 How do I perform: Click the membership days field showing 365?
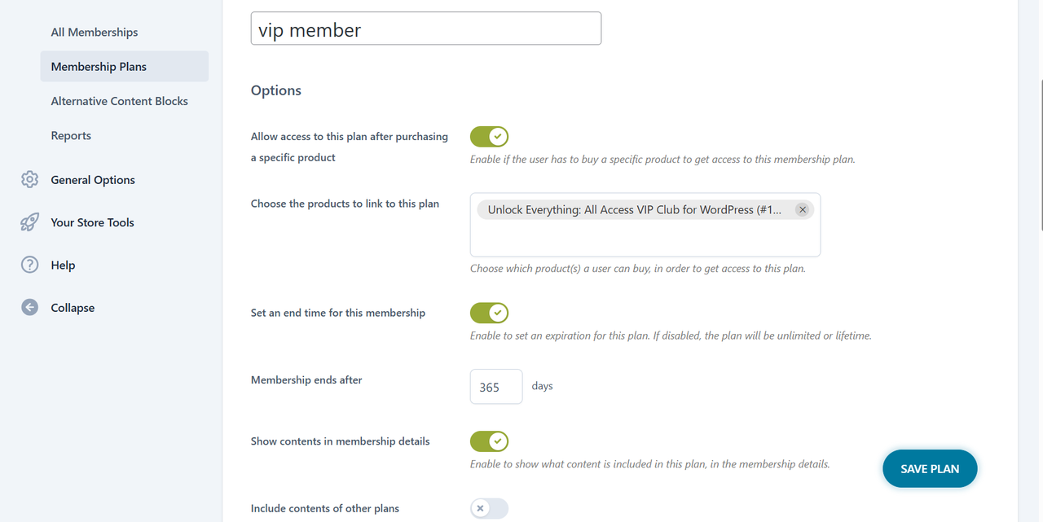click(495, 387)
